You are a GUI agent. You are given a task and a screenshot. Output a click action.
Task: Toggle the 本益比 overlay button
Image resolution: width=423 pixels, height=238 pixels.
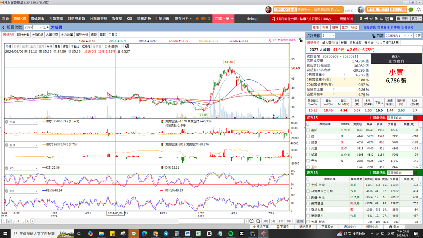click(x=75, y=47)
